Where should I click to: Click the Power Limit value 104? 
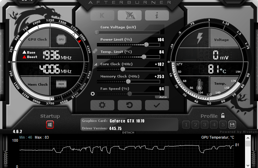pyautogui.click(x=161, y=40)
